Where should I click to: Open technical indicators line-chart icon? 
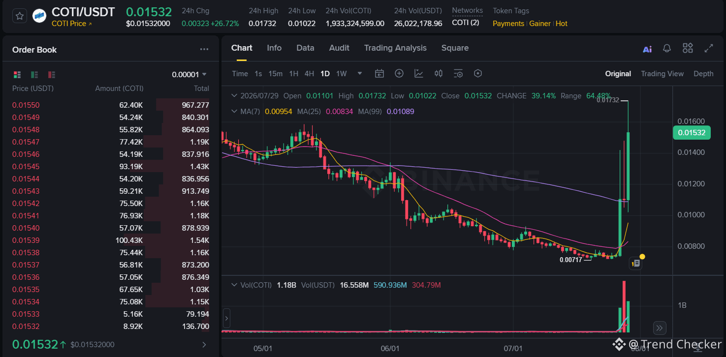(419, 74)
